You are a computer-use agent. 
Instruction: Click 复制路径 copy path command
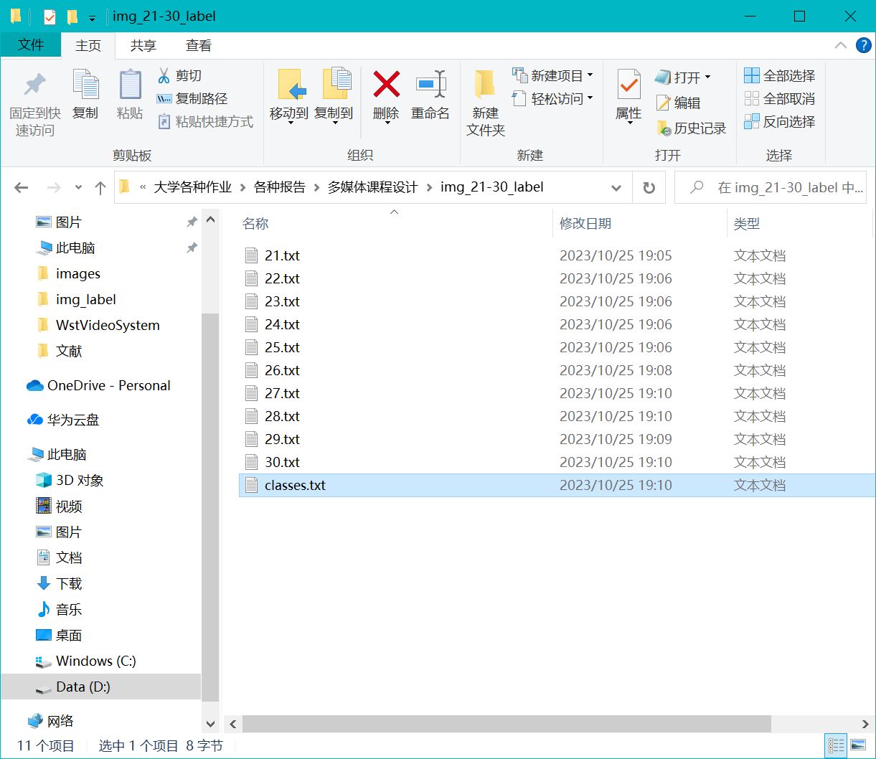(192, 98)
